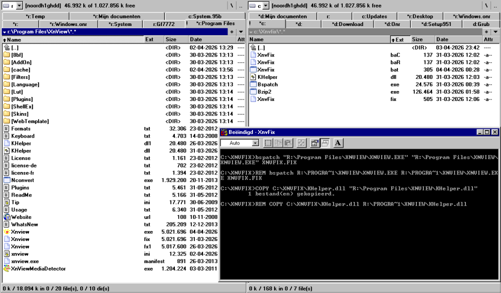Screen dimensions: 501x293
Task: Open the left panel drive dropdown showing r
Action: click(19, 5)
